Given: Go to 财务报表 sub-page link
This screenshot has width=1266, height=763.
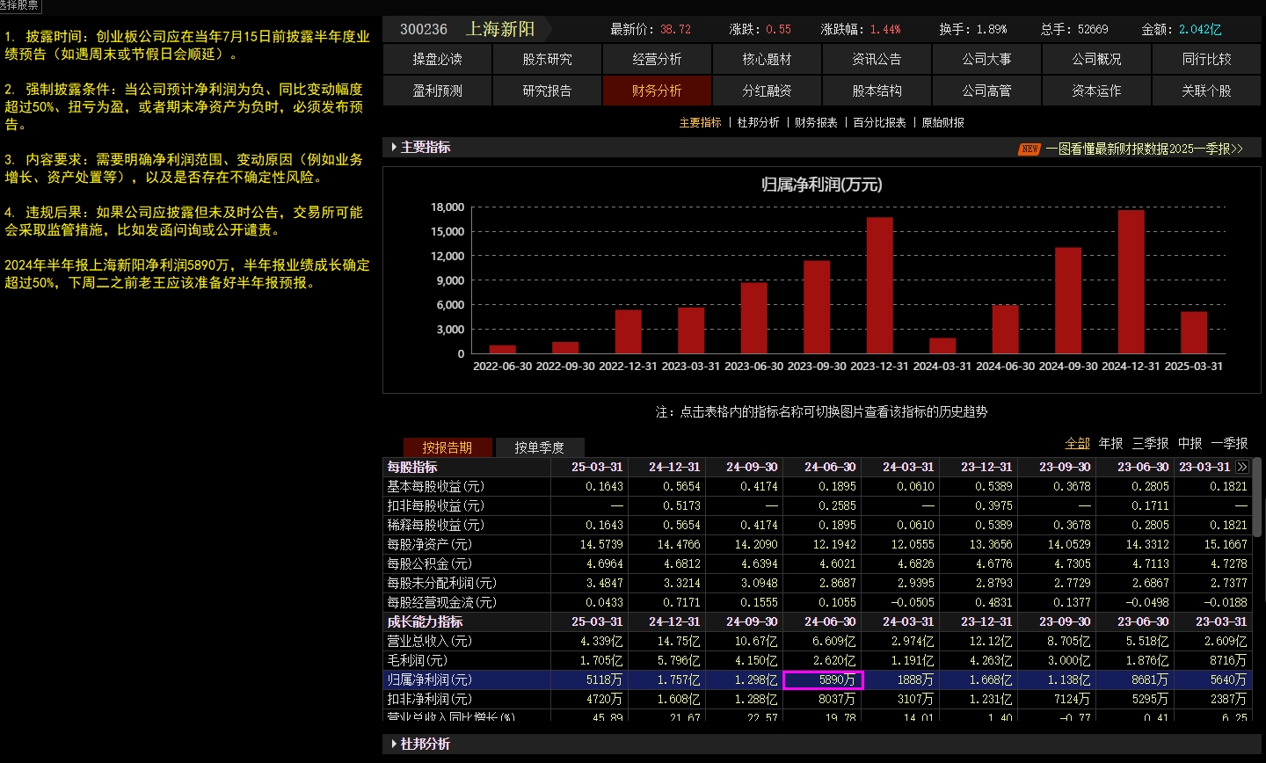Looking at the screenshot, I should click(x=816, y=122).
